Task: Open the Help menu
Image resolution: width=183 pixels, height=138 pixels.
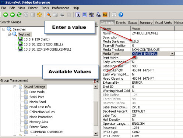Action: 76,8
